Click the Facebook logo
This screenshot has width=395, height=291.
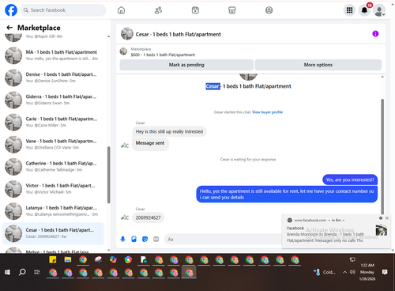point(11,10)
